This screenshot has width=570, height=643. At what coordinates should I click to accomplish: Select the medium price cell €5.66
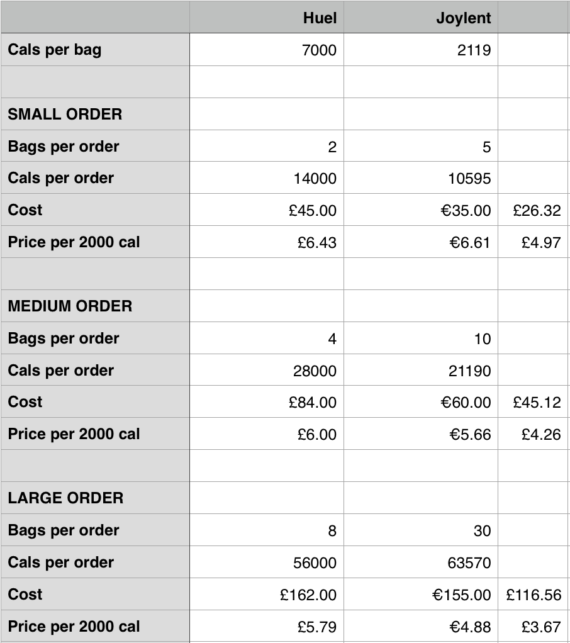(421, 434)
